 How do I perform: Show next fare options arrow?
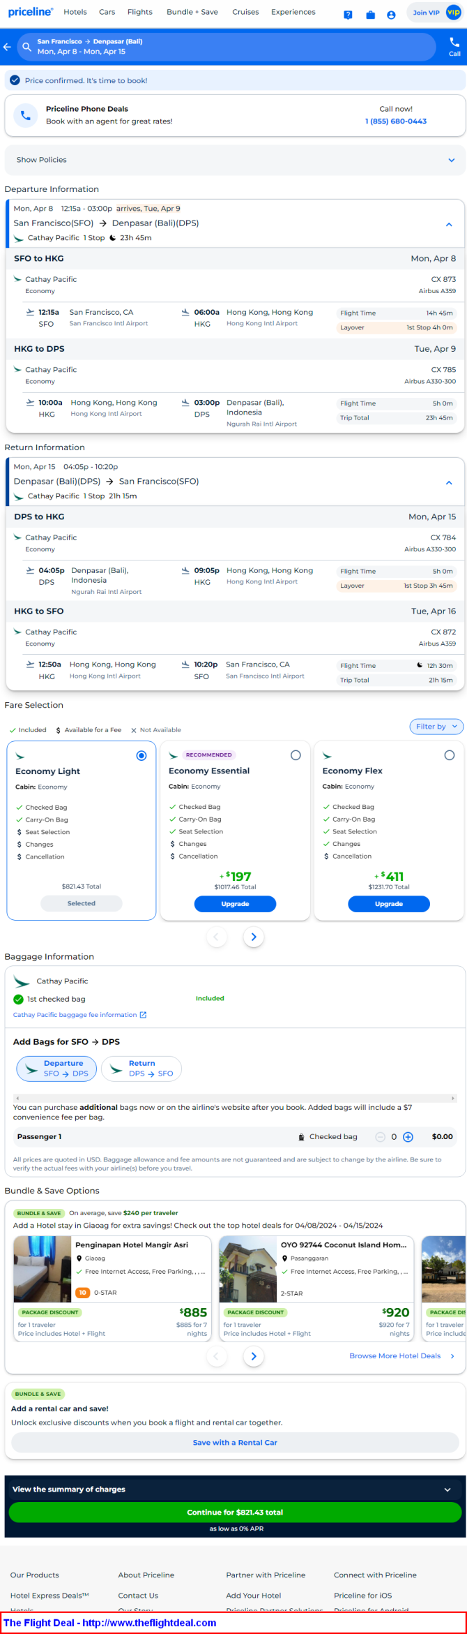coord(254,937)
